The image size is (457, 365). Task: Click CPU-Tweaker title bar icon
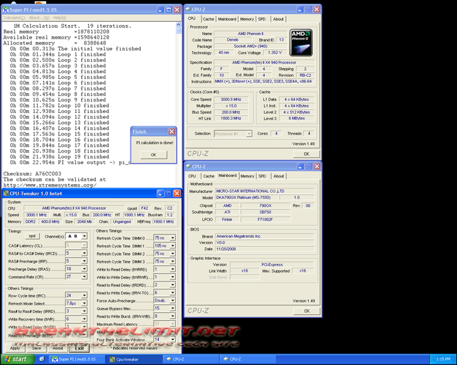click(5, 193)
